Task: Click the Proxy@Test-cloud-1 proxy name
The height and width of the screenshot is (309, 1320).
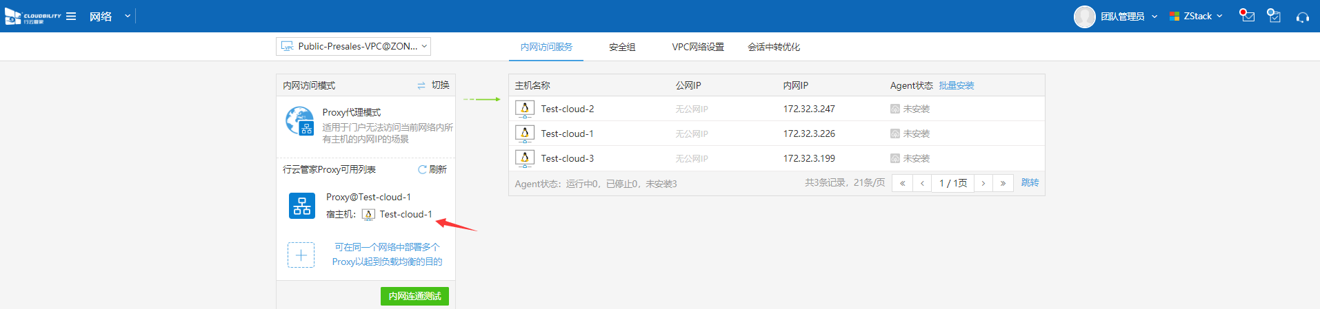Action: click(x=368, y=197)
